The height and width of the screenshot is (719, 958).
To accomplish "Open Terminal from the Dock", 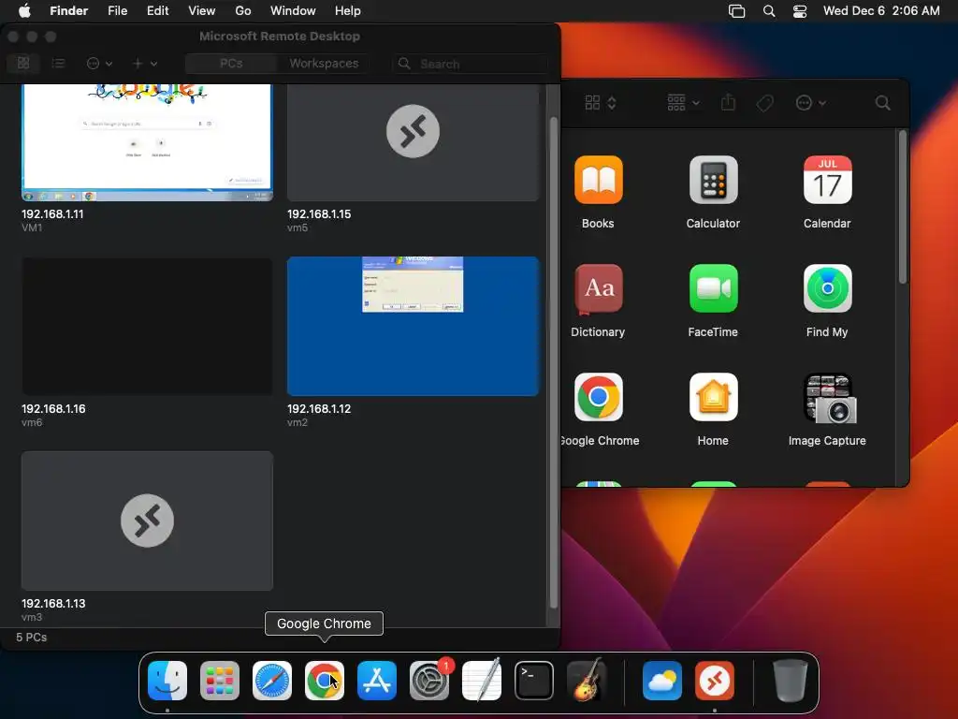I will click(534, 681).
